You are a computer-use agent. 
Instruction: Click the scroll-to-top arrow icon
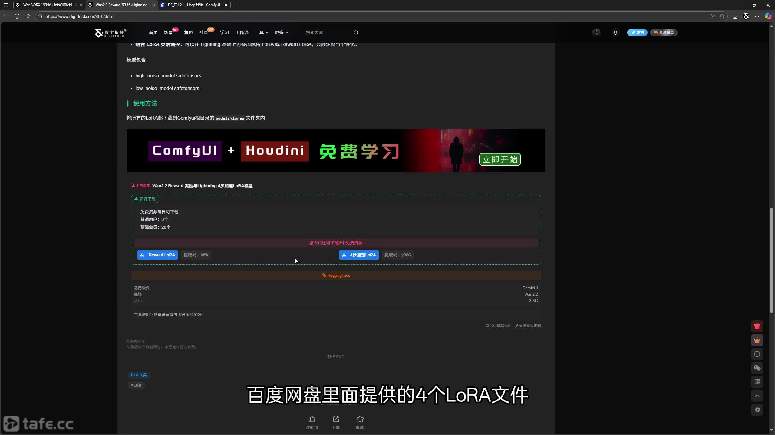[757, 396]
